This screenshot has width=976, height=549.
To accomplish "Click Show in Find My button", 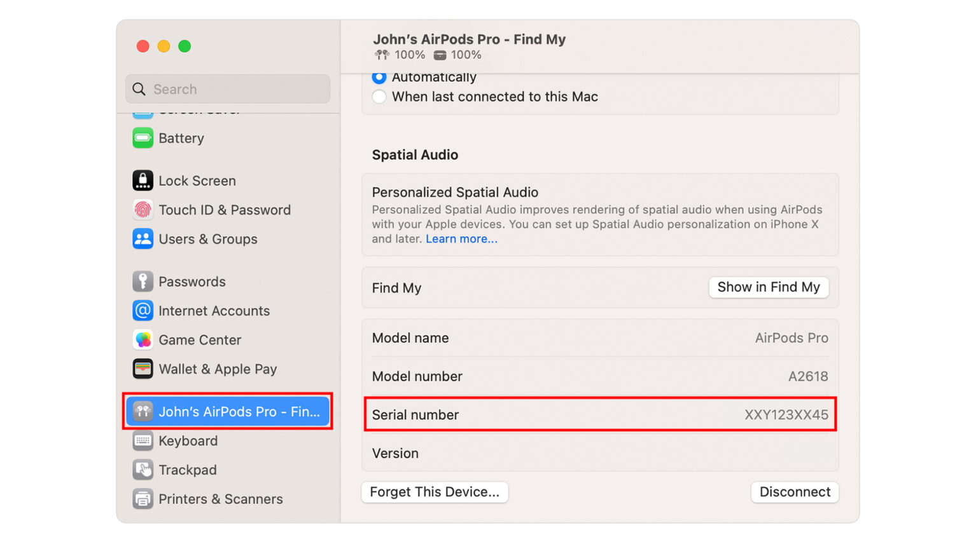I will 768,287.
